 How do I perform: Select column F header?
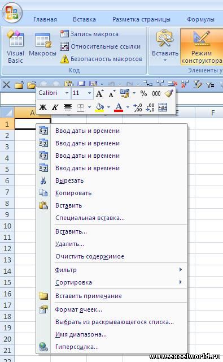(213, 113)
